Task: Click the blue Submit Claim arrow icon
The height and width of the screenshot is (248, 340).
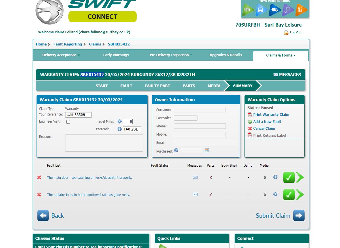Action: coord(299,216)
